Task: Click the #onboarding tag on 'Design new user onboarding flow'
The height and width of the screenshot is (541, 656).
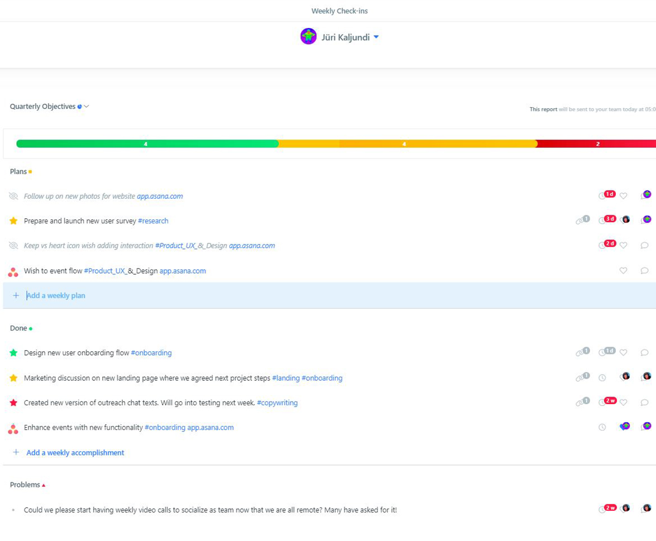Action: point(151,353)
